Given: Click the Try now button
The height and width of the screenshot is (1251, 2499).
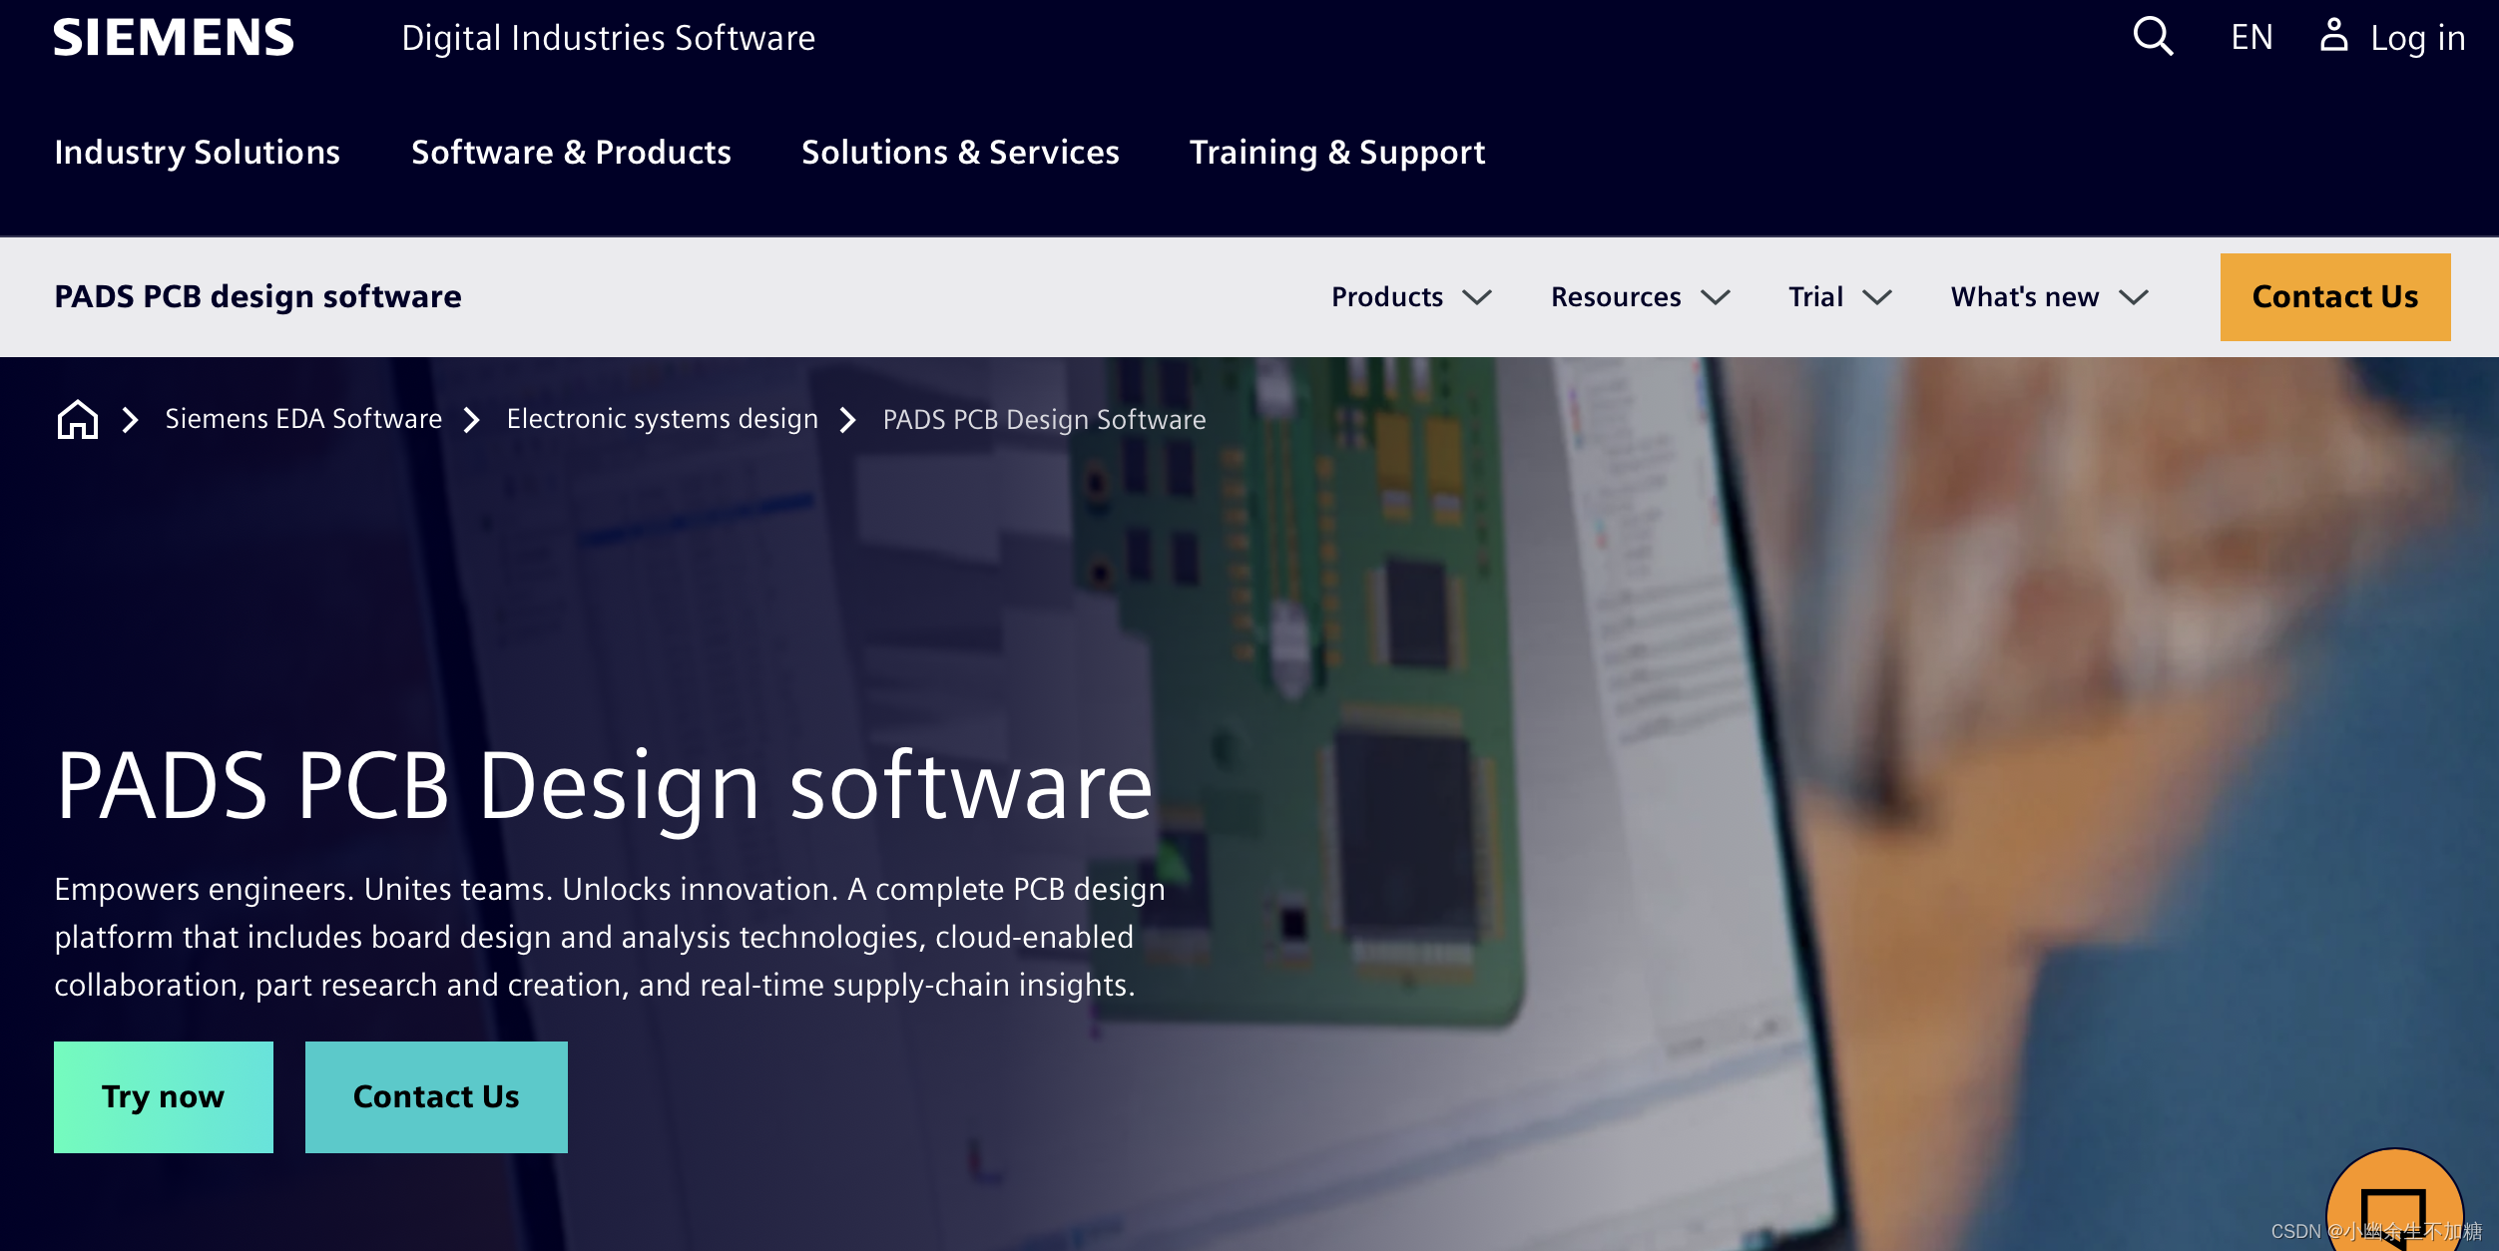Looking at the screenshot, I should 164,1096.
